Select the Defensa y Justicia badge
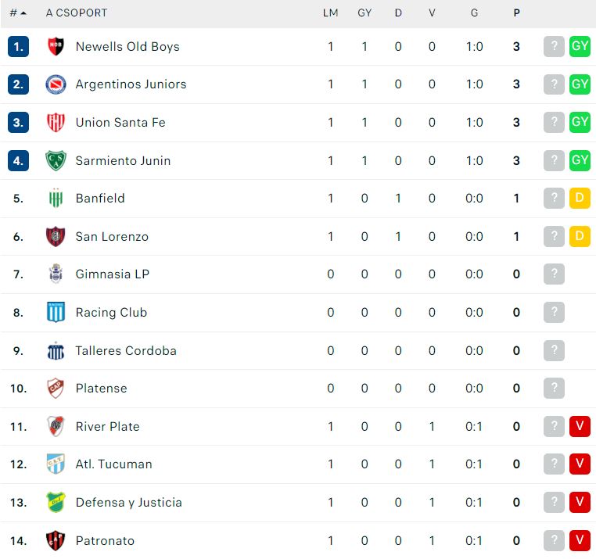This screenshot has width=596, height=559. (x=56, y=502)
